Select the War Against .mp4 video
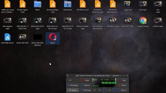The height and width of the screenshot is (93, 166). point(8,24)
